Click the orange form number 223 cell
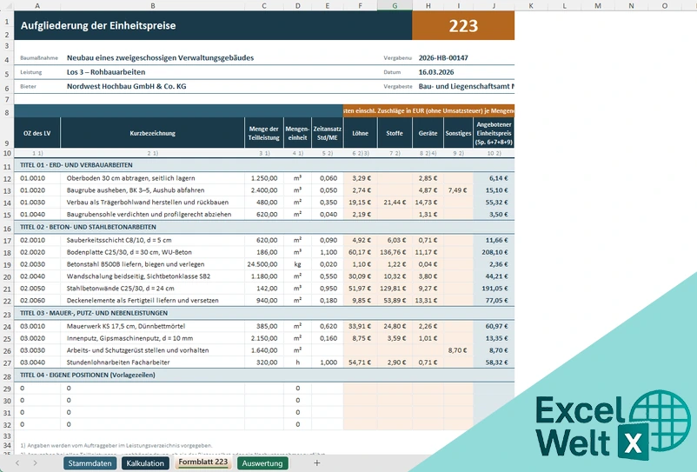 click(463, 26)
